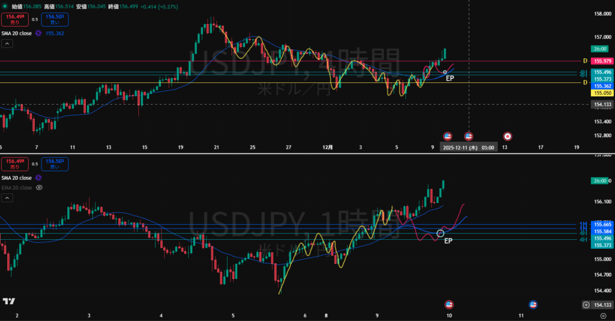This screenshot has height=321, width=615.
Task: Collapse the upper chart indicator legend
Action: (x=7, y=43)
